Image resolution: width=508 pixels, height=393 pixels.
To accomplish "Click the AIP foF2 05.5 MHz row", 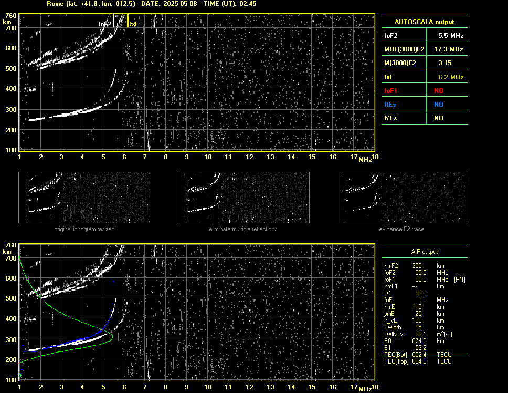I will coord(416,272).
